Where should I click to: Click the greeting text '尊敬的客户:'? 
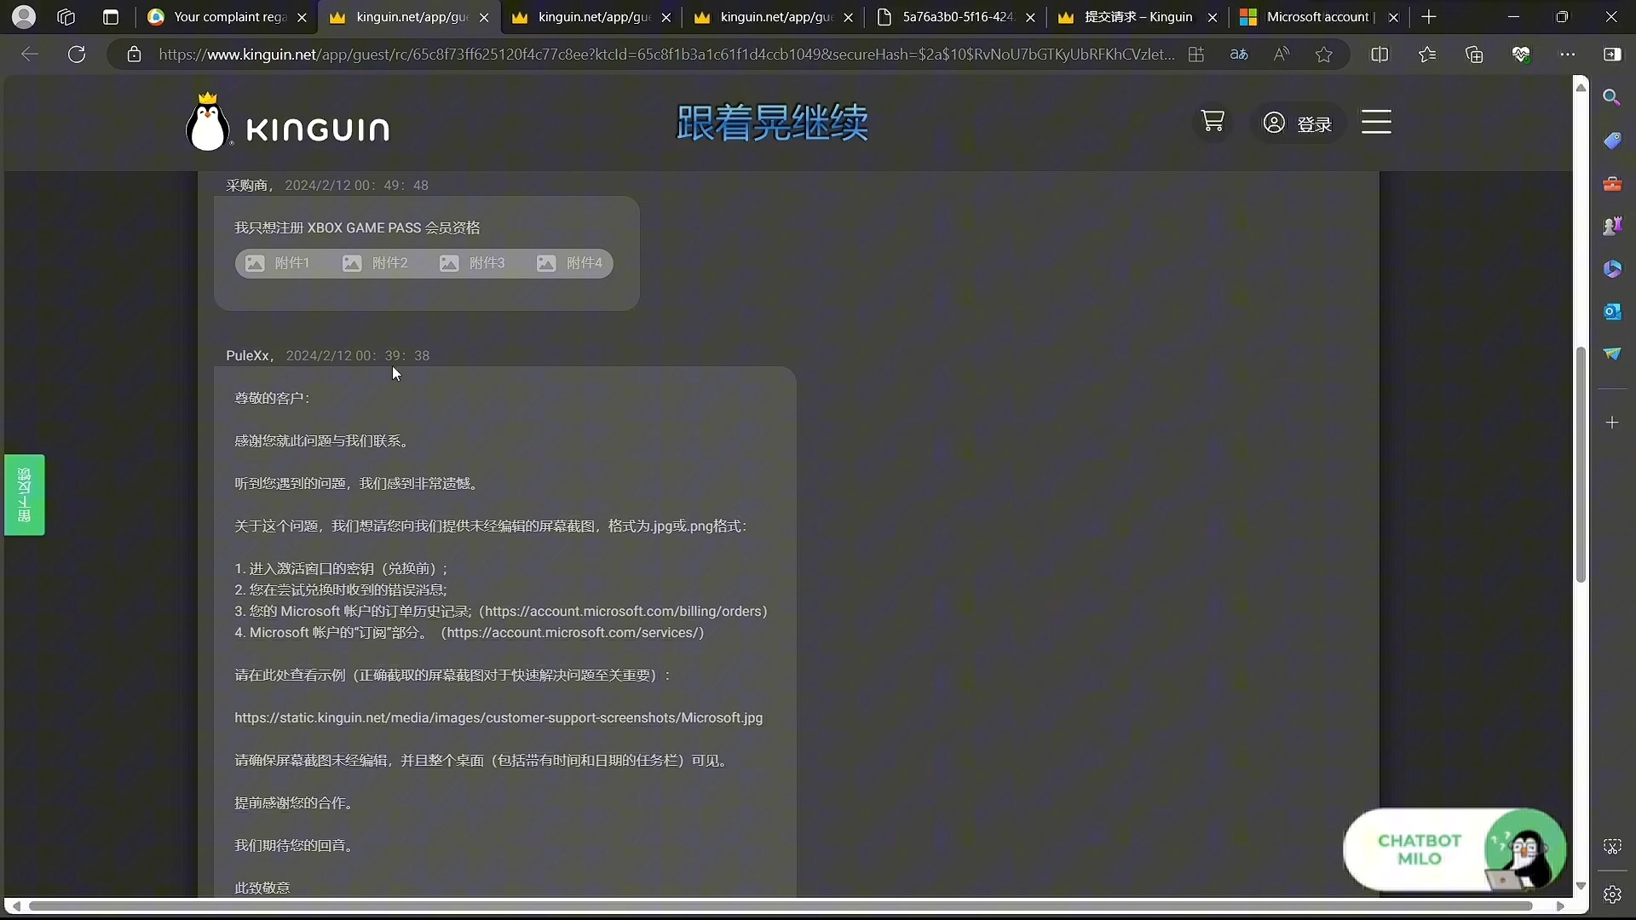(x=272, y=399)
